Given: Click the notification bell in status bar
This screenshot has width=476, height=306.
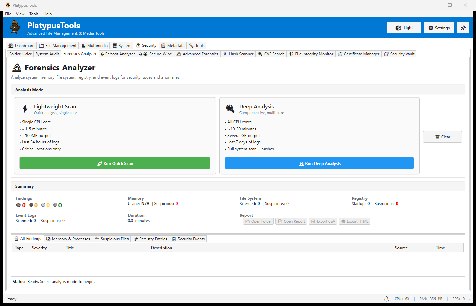Looking at the screenshot, I should 386,299.
